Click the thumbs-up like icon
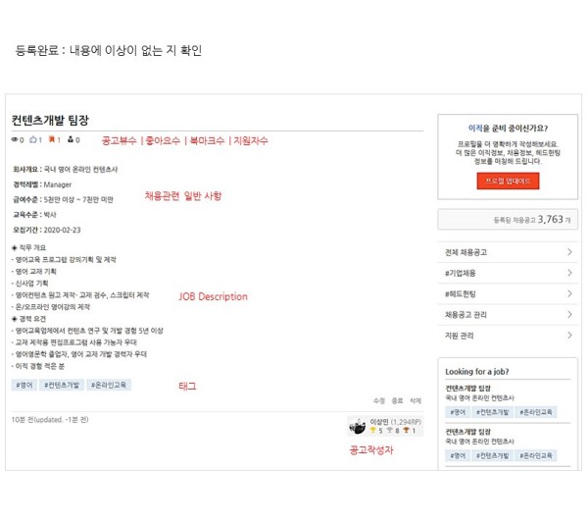The image size is (588, 523). coord(33,140)
